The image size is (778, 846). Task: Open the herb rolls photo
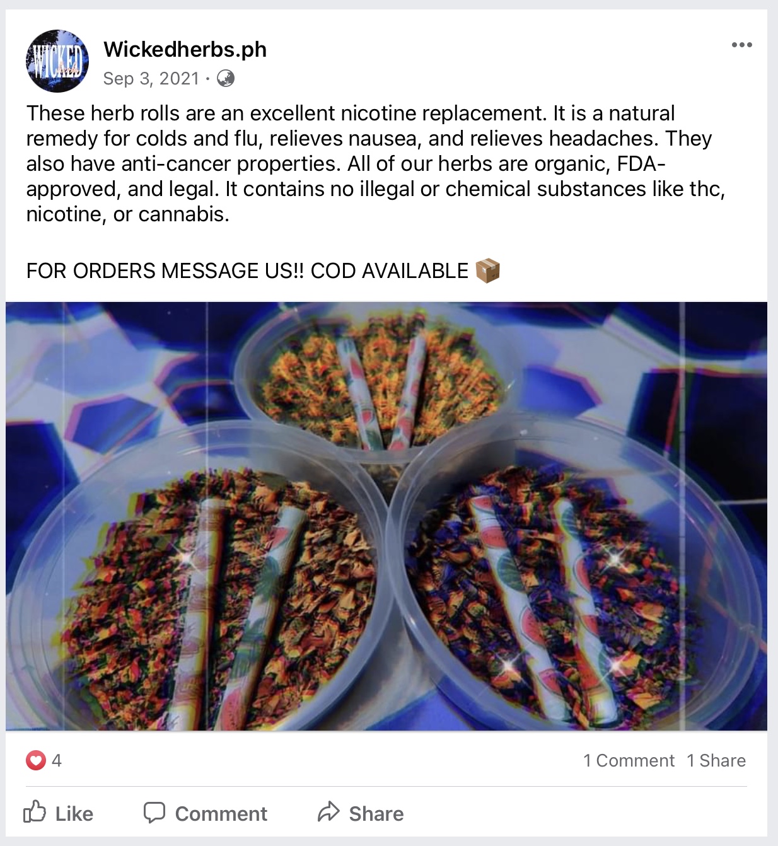click(x=386, y=516)
